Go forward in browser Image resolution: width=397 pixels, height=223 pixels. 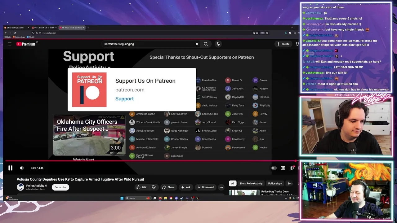coord(10,33)
